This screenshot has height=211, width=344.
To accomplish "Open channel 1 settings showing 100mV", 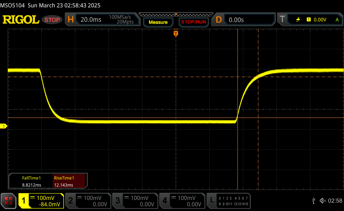I will [x=41, y=201].
